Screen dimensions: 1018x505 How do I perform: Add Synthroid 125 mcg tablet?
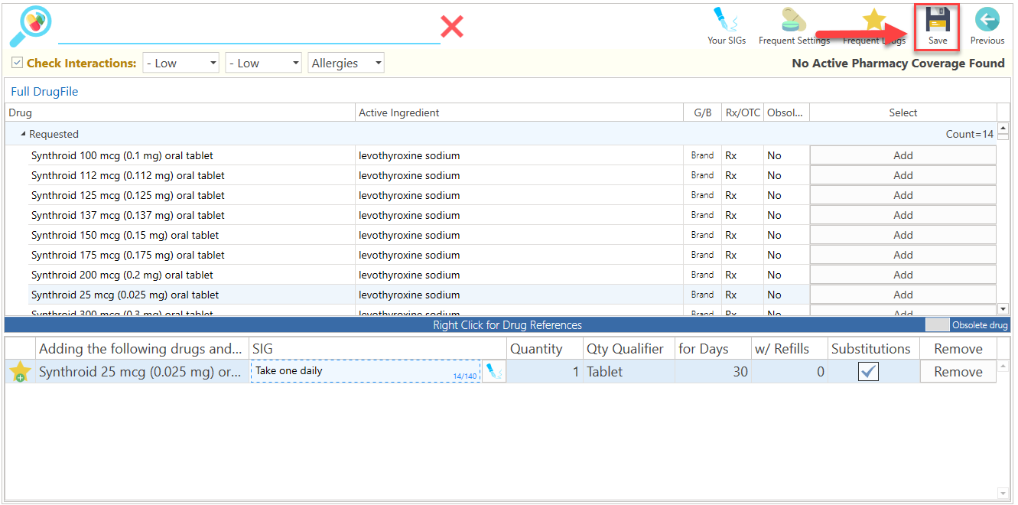click(903, 195)
